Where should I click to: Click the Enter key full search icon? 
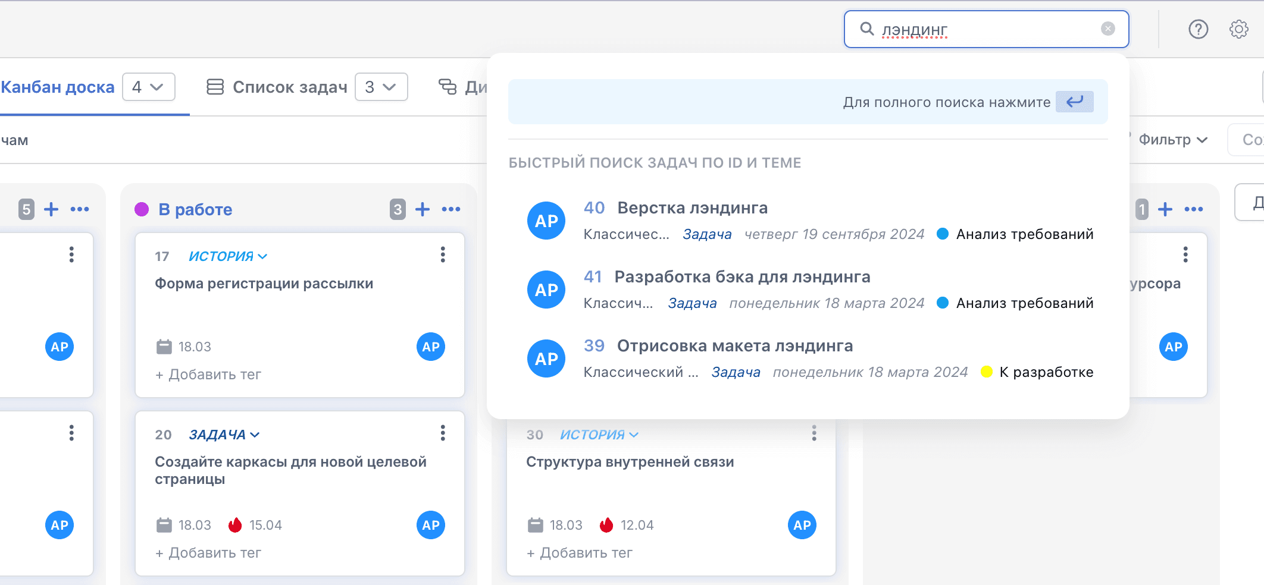(x=1074, y=102)
